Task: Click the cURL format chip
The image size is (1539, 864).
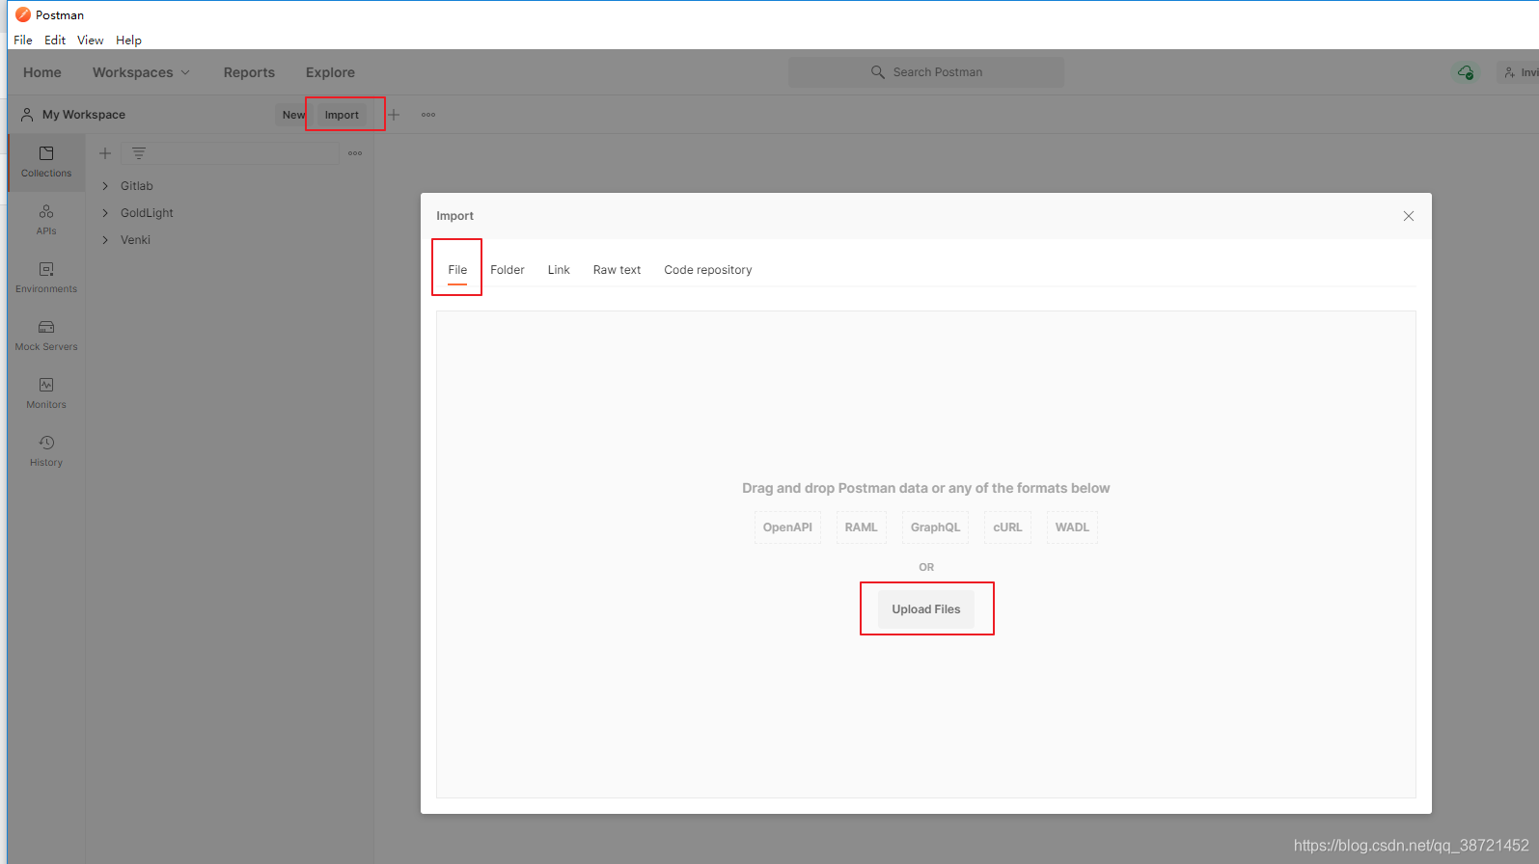Action: (1007, 527)
